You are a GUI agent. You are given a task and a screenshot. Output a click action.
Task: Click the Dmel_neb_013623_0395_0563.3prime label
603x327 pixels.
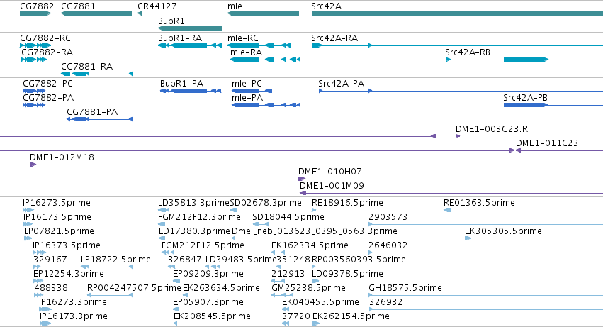314,231
